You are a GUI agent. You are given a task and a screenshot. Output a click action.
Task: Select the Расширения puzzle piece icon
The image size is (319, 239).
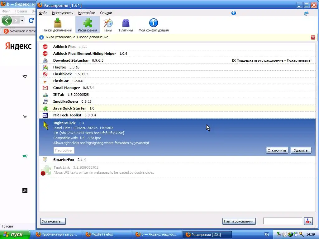[x=88, y=22]
